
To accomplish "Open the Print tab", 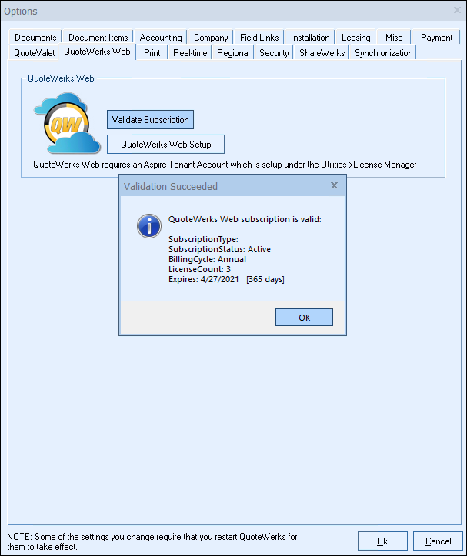I will 152,52.
